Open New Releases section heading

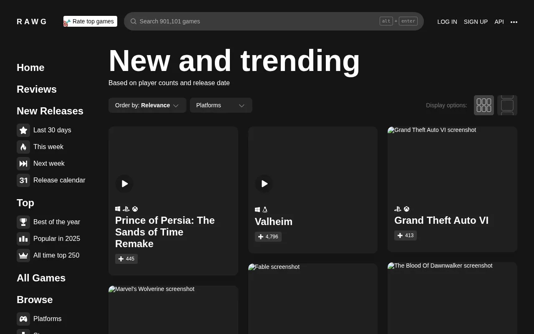50,111
